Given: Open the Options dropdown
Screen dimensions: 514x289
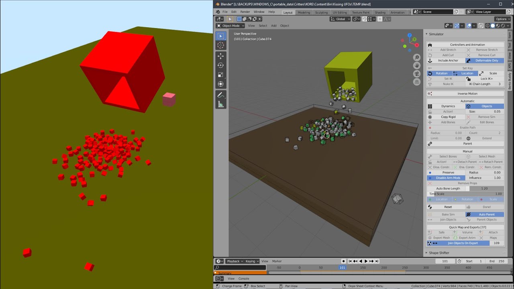Looking at the screenshot, I should (x=502, y=19).
